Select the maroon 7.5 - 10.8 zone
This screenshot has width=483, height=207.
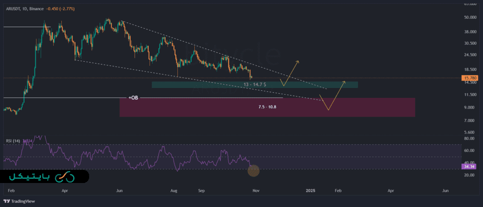point(267,107)
